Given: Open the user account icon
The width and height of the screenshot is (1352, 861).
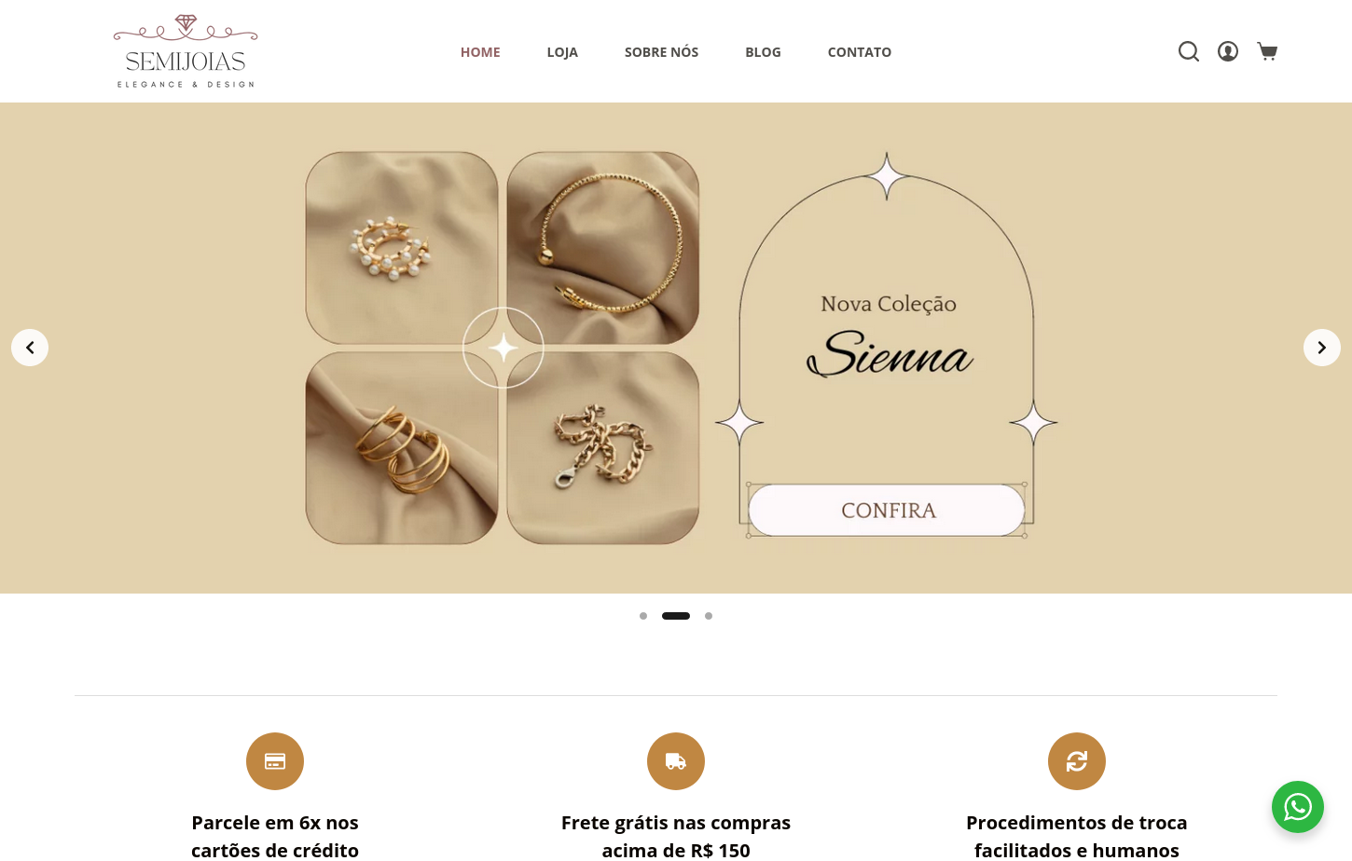Looking at the screenshot, I should pyautogui.click(x=1228, y=51).
